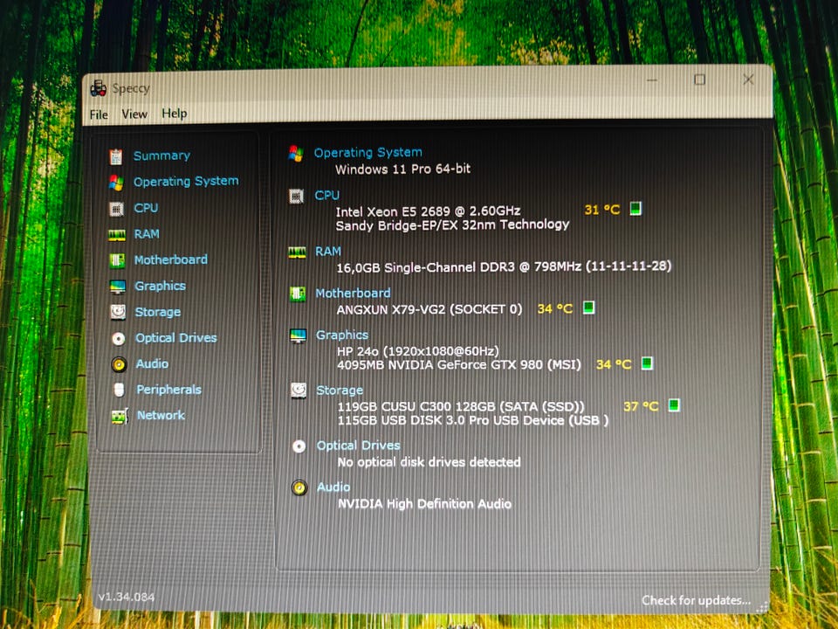Open the File menu
This screenshot has height=629, width=838.
(99, 115)
